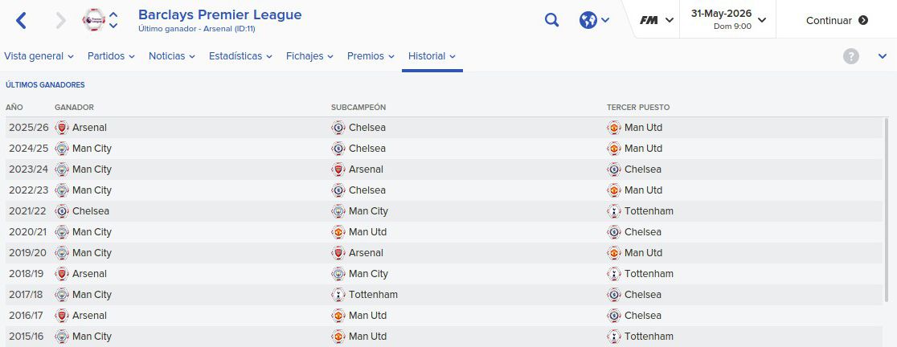
Task: Open Chelsea link in 2021/22 winner row
Action: coord(90,211)
